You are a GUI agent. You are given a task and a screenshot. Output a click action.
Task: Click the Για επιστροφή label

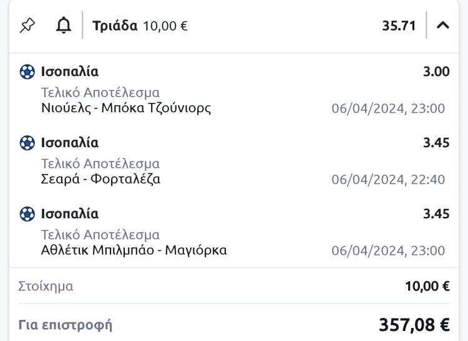66,325
